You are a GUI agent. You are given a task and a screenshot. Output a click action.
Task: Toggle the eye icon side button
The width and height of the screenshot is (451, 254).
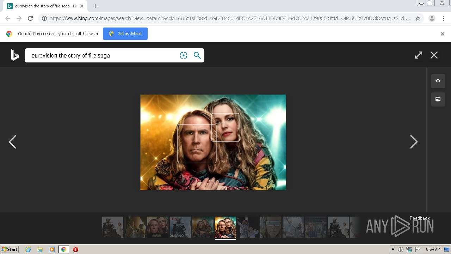[x=438, y=81]
